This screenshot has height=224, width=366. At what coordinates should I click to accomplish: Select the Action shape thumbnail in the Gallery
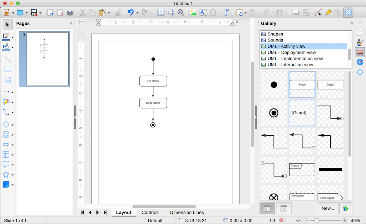click(x=302, y=84)
